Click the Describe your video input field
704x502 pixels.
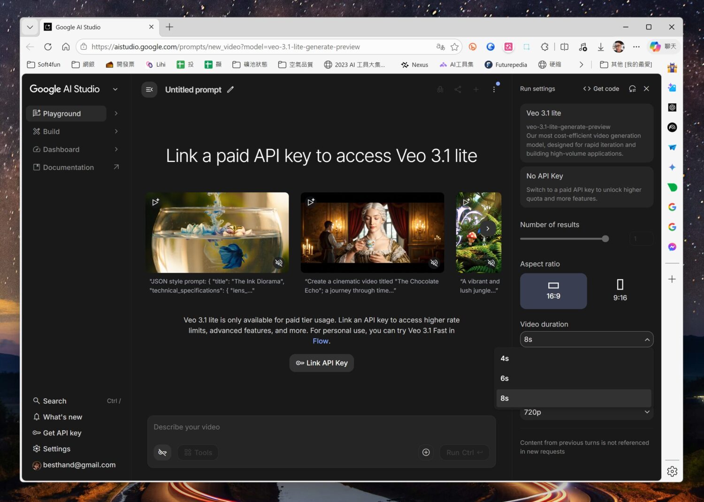tap(321, 427)
